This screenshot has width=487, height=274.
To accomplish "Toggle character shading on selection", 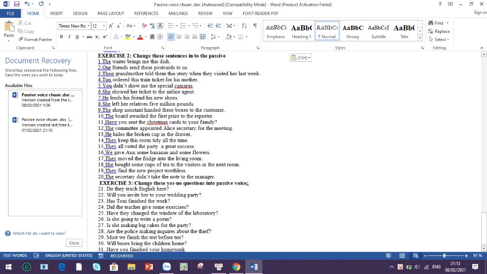I will pos(152,37).
